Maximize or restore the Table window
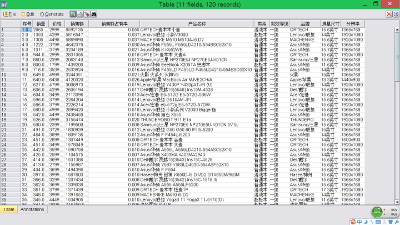The width and height of the screenshot is (400, 225). pyautogui.click(x=376, y=4)
